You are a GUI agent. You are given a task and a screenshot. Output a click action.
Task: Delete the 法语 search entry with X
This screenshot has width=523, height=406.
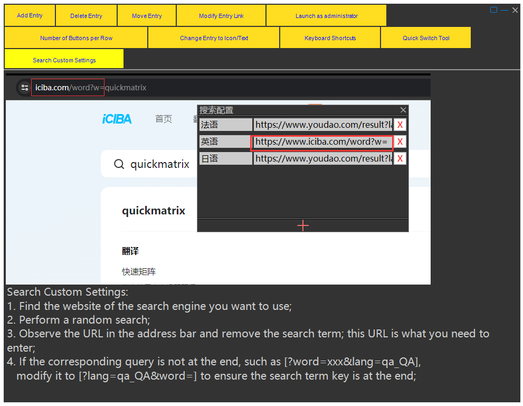(x=400, y=125)
